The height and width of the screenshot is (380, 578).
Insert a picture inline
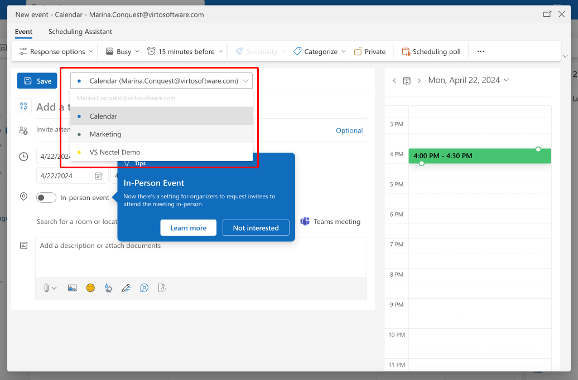[x=73, y=288]
